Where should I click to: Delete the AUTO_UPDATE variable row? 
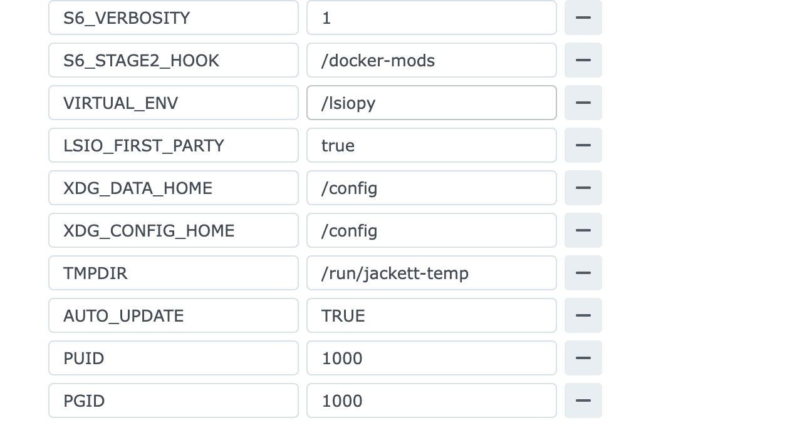(x=583, y=315)
